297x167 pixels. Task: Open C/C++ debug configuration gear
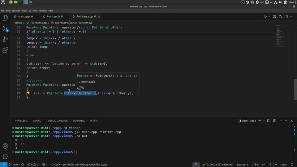tap(274, 17)
